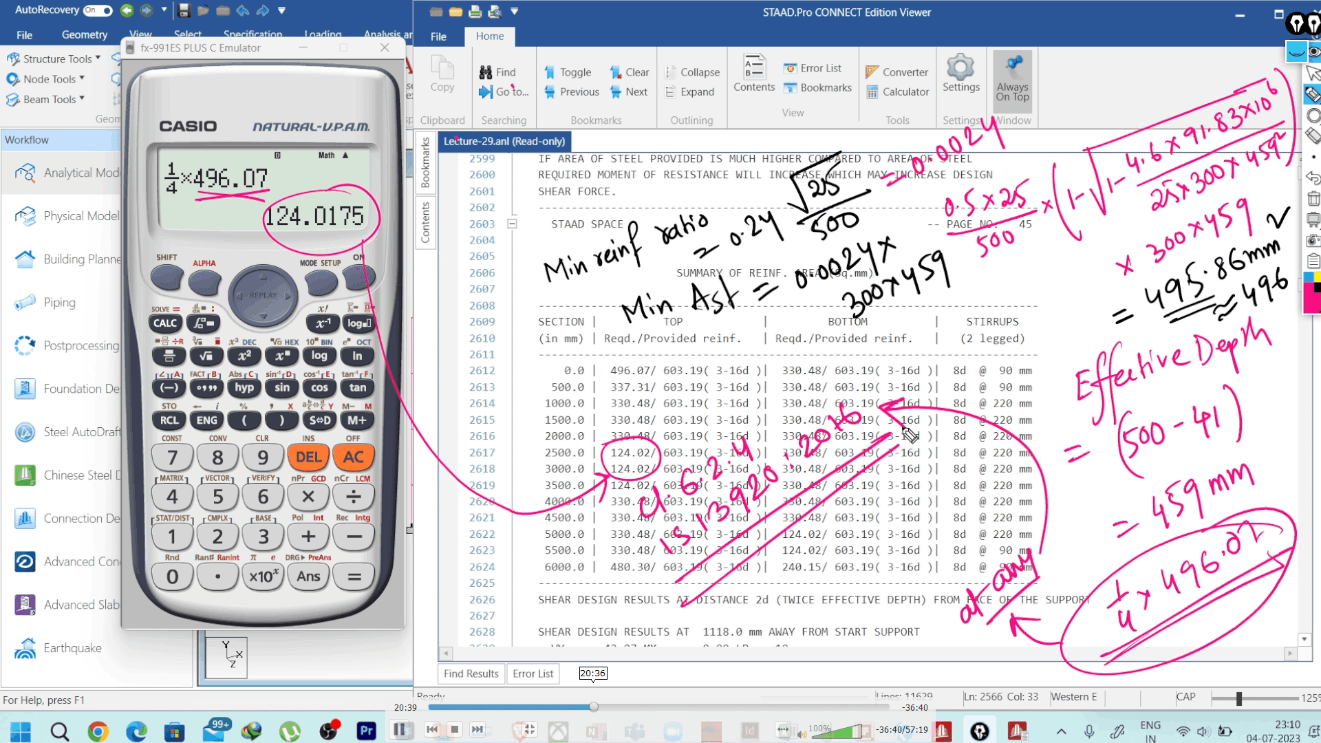Screen dimensions: 1321x743
Task: Open Google Chrome from the taskbar
Action: [x=98, y=731]
